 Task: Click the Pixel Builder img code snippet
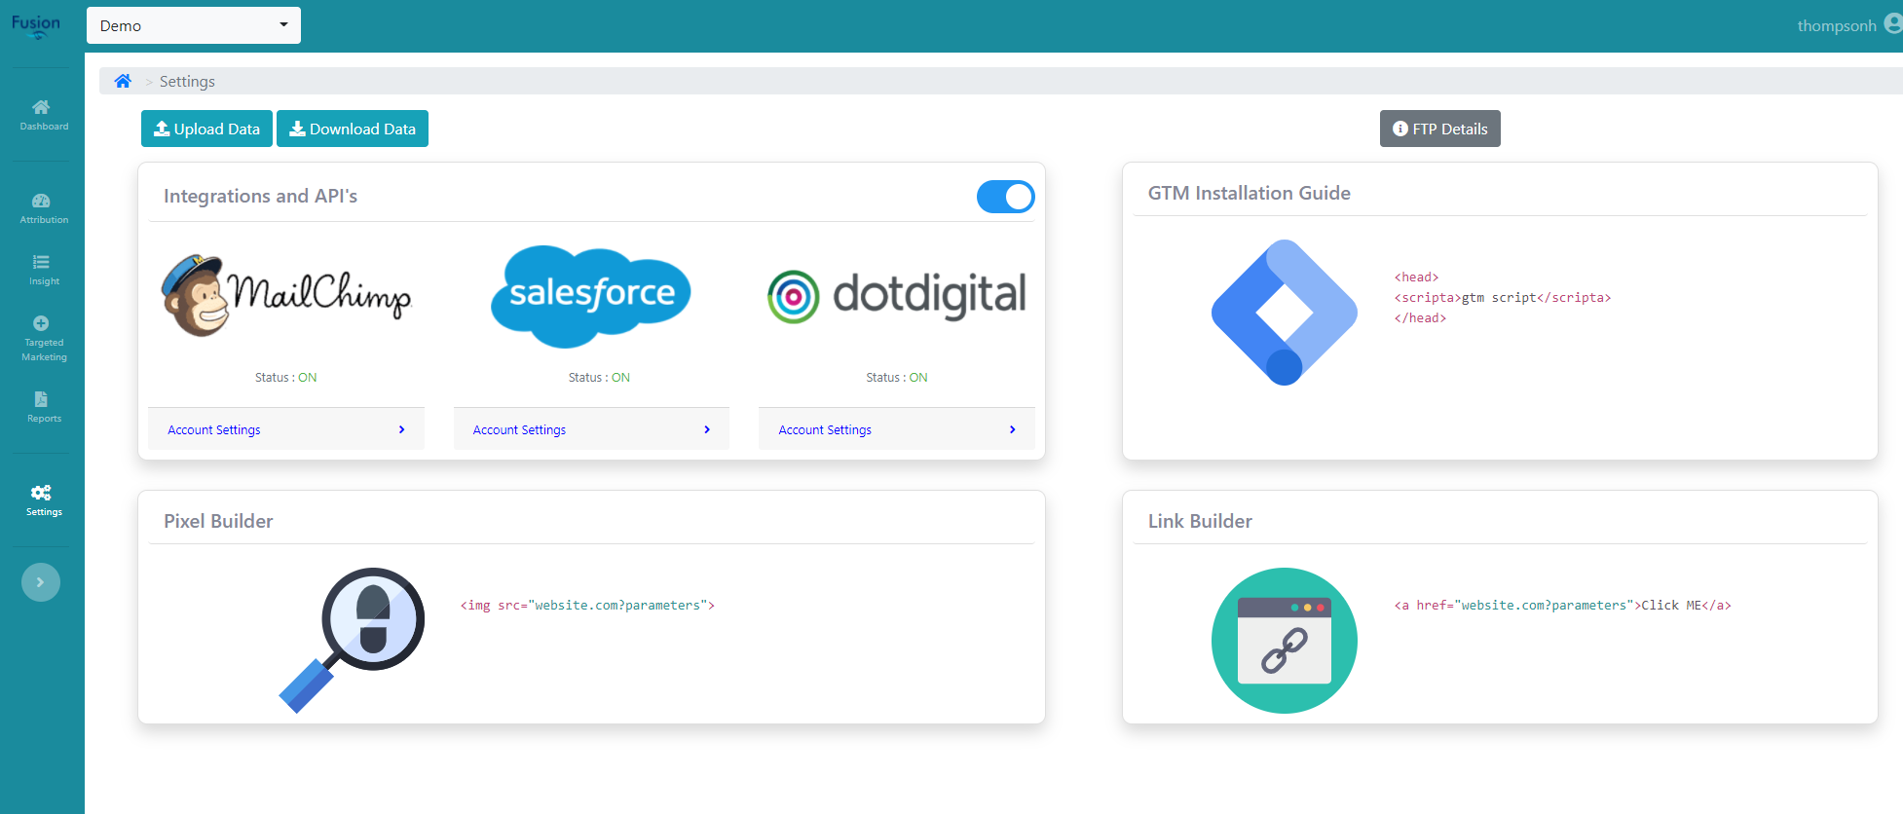click(587, 605)
